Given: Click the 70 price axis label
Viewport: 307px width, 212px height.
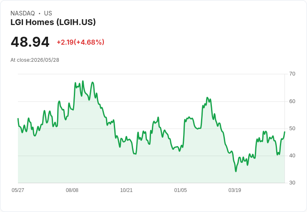Looking at the screenshot, I should [292, 74].
